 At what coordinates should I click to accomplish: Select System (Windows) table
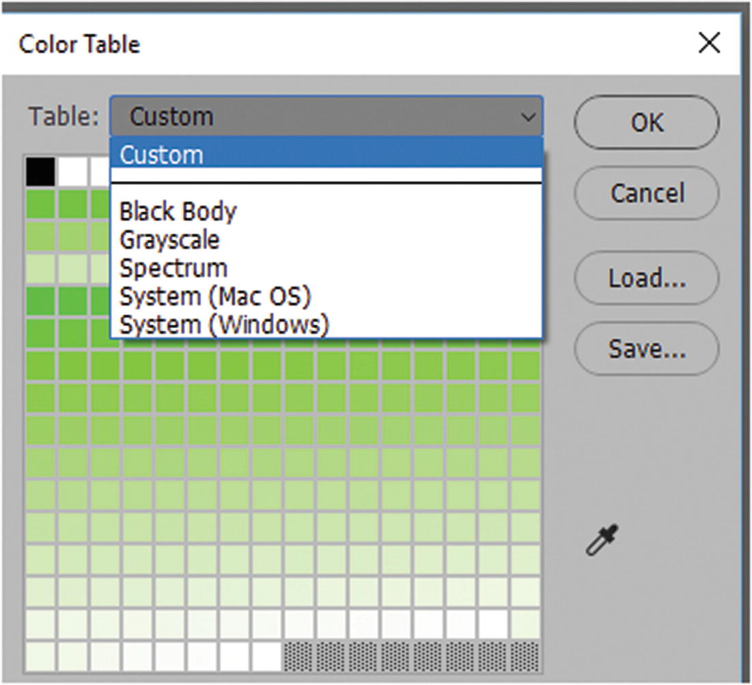(x=224, y=324)
